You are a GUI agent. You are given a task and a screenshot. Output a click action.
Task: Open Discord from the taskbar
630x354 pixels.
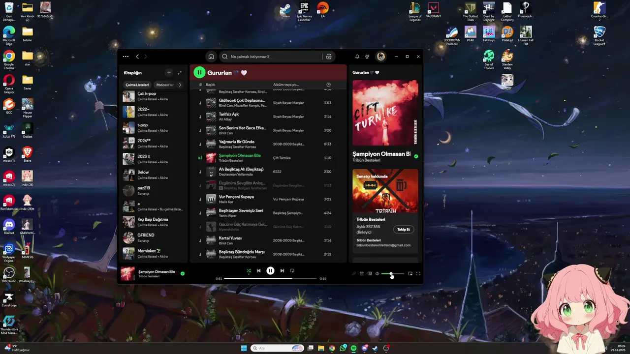pos(364,348)
